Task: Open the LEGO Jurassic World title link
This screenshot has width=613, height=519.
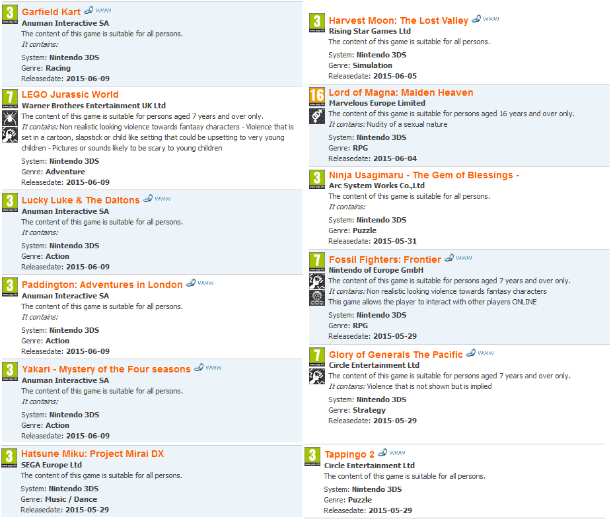Action: [x=70, y=94]
